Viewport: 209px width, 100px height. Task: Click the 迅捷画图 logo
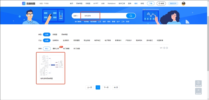(29, 3)
